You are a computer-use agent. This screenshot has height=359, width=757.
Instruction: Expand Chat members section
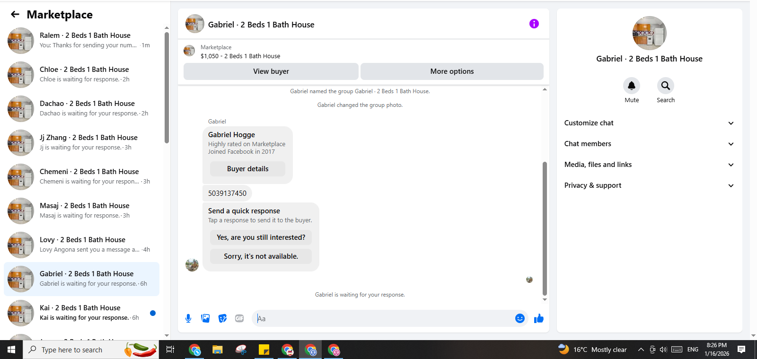(x=649, y=144)
